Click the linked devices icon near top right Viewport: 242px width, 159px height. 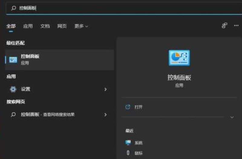[224, 25]
